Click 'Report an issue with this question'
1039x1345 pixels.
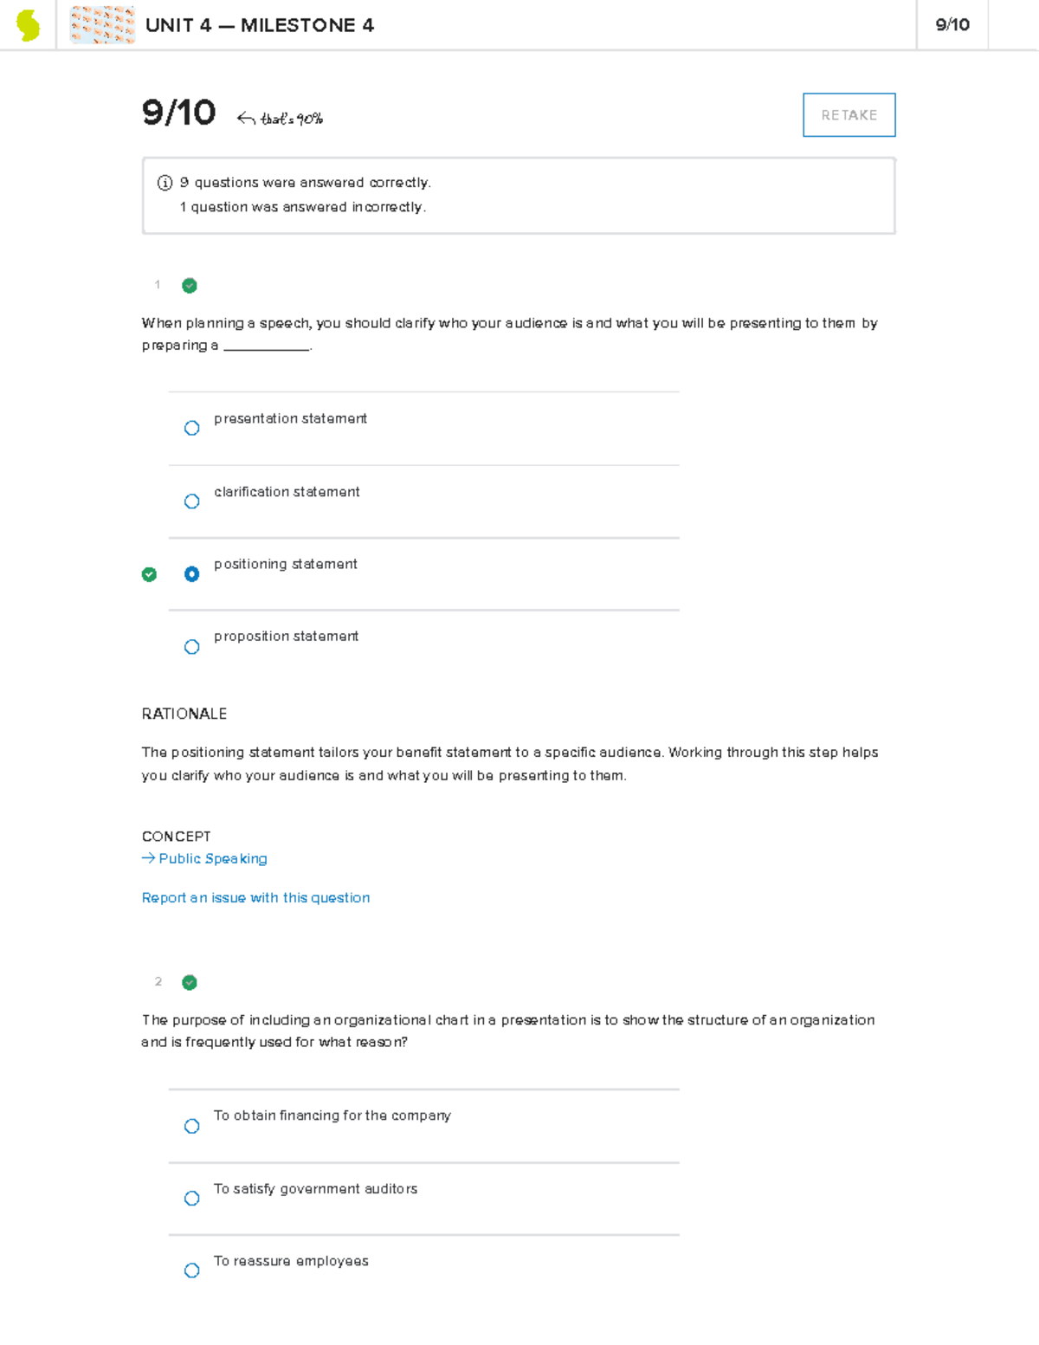[255, 897]
